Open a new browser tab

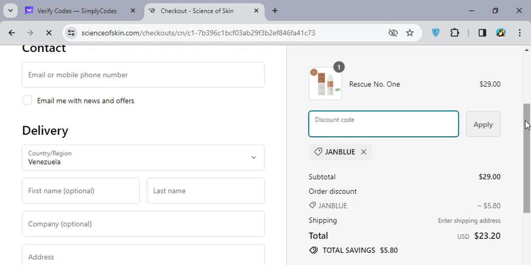[275, 11]
